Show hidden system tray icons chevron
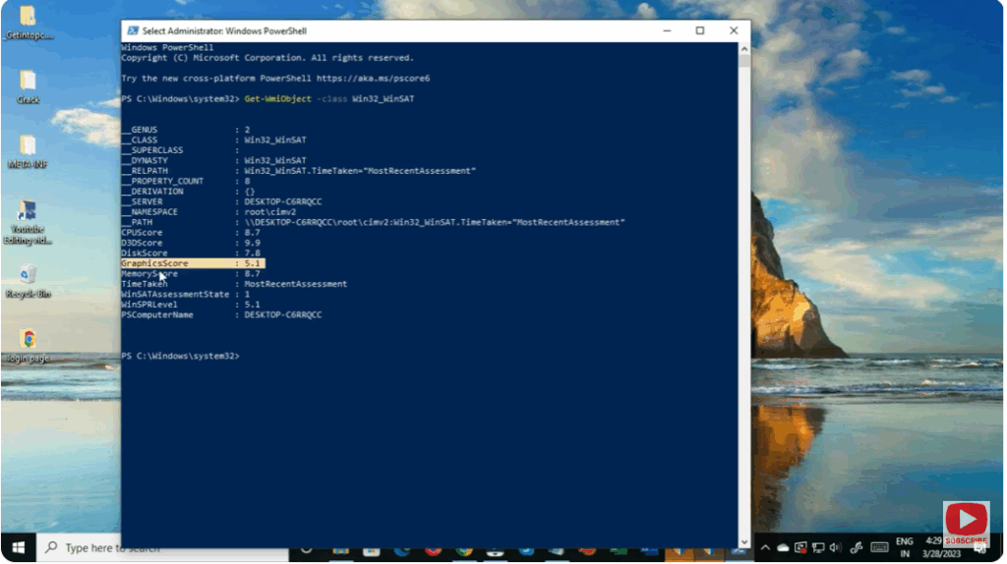This screenshot has height=564, width=1007. coord(765,548)
